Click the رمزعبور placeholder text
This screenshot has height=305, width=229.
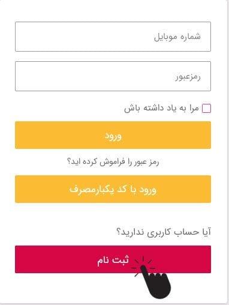tap(188, 77)
